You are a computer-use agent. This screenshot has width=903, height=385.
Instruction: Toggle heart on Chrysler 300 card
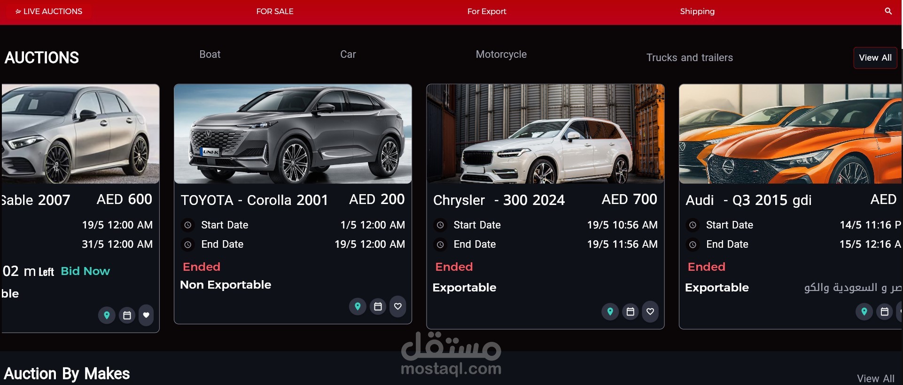(650, 311)
